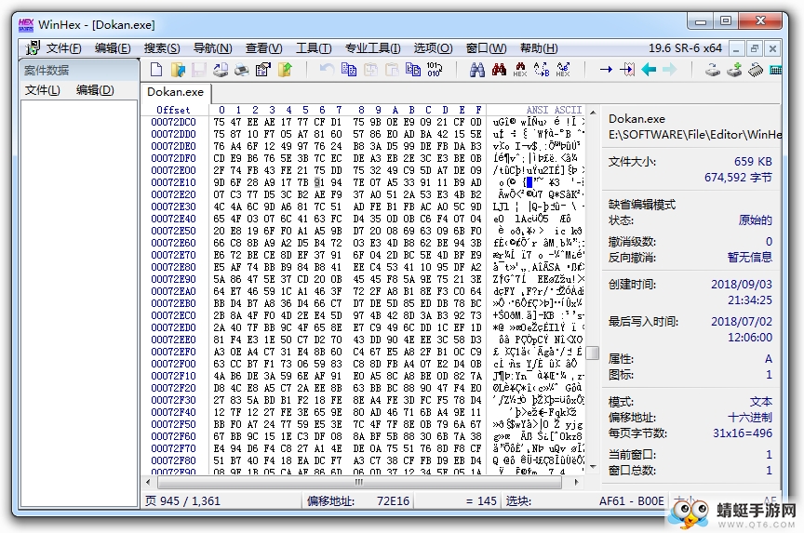Viewport: 804px width, 533px height.
Task: Open 编辑(D) in case data panel
Action: coord(95,90)
